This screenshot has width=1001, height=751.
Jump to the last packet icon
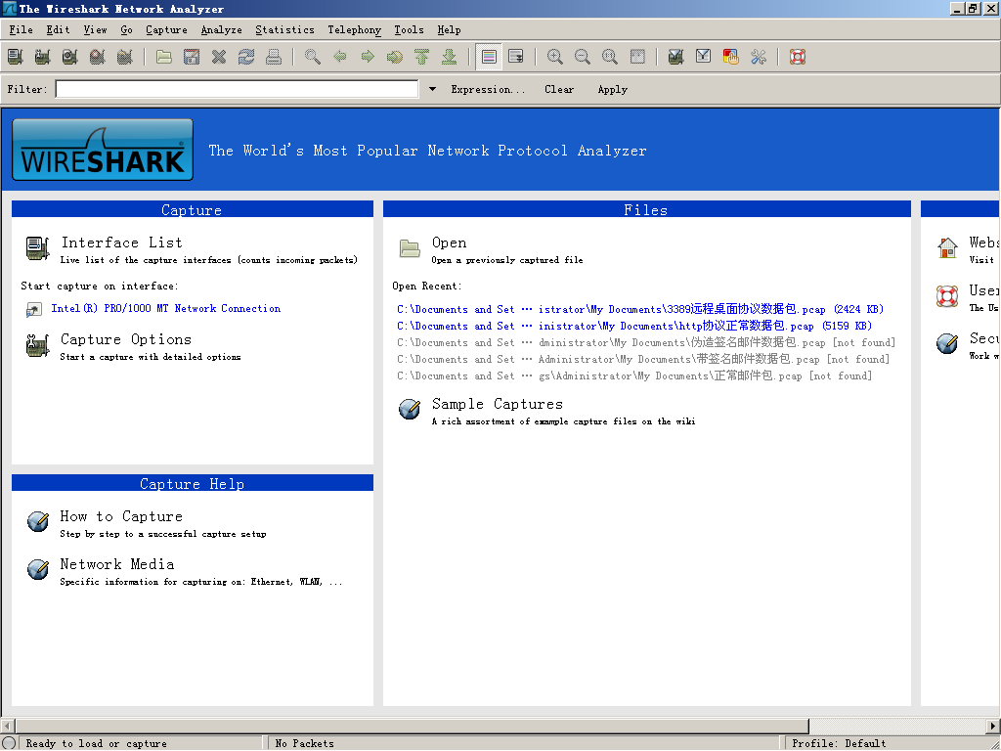coord(450,57)
